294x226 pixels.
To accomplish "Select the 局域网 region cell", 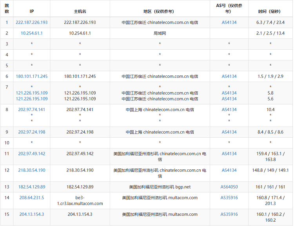I will 160,33.
